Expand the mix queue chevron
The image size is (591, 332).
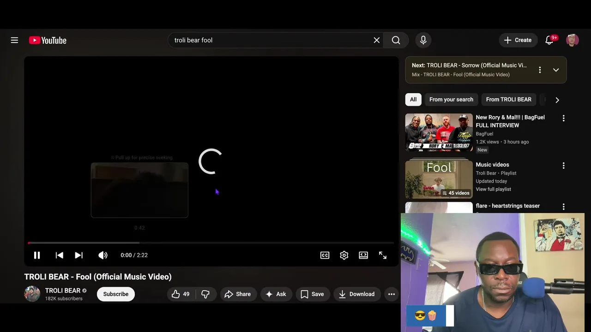click(x=556, y=70)
